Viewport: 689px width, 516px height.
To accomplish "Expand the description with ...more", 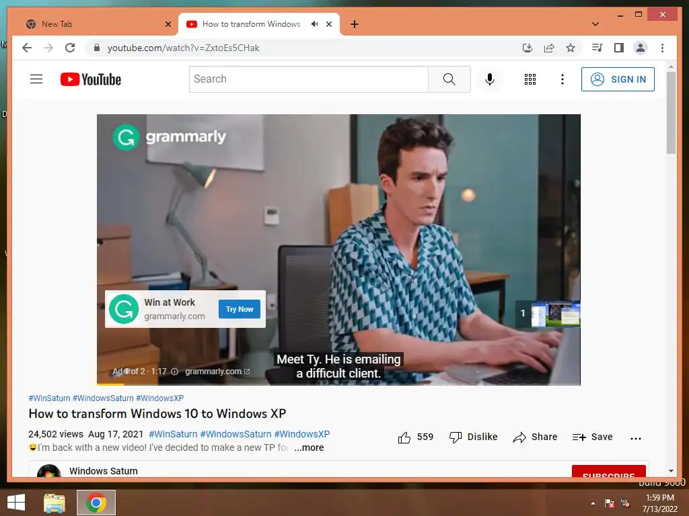I will 309,447.
